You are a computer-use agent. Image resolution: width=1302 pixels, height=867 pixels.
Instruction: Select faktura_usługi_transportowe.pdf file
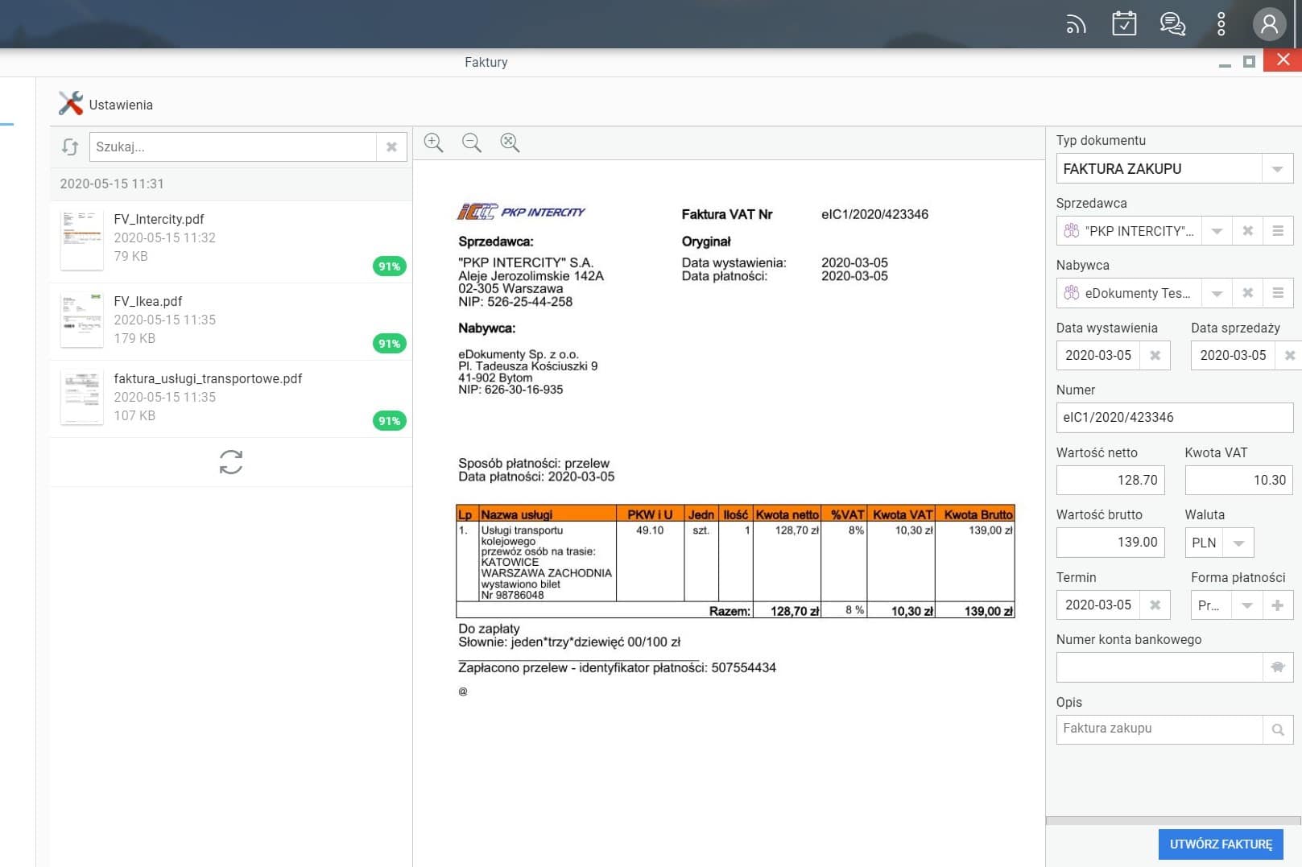coord(231,398)
